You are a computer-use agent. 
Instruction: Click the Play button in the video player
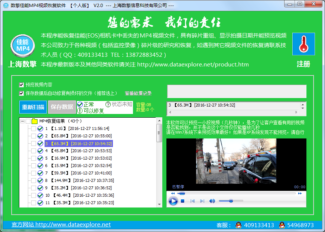click(173, 200)
